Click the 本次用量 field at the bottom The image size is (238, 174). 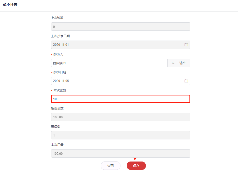click(120, 153)
